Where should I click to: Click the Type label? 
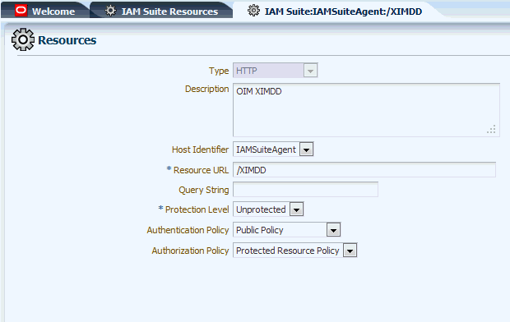219,71
